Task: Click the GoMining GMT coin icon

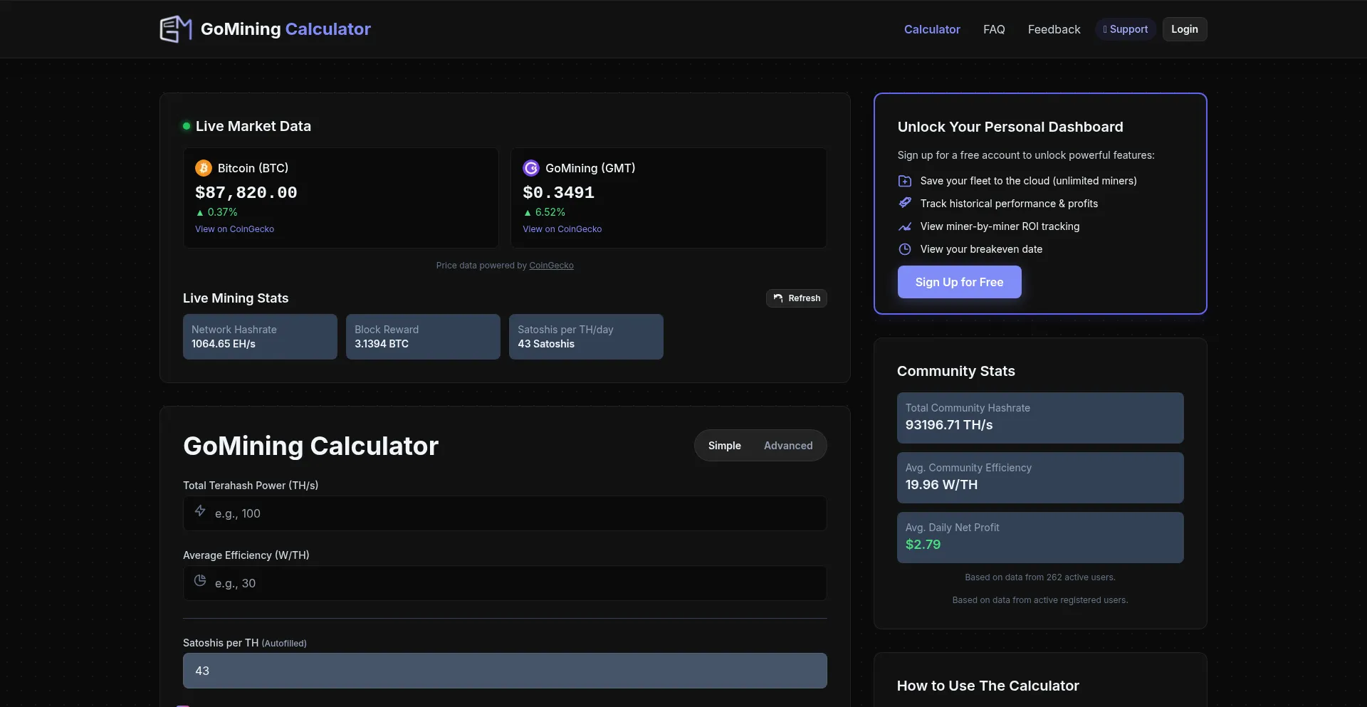Action: pyautogui.click(x=532, y=167)
